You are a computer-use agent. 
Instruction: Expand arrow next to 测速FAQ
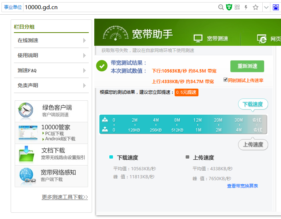(84, 71)
